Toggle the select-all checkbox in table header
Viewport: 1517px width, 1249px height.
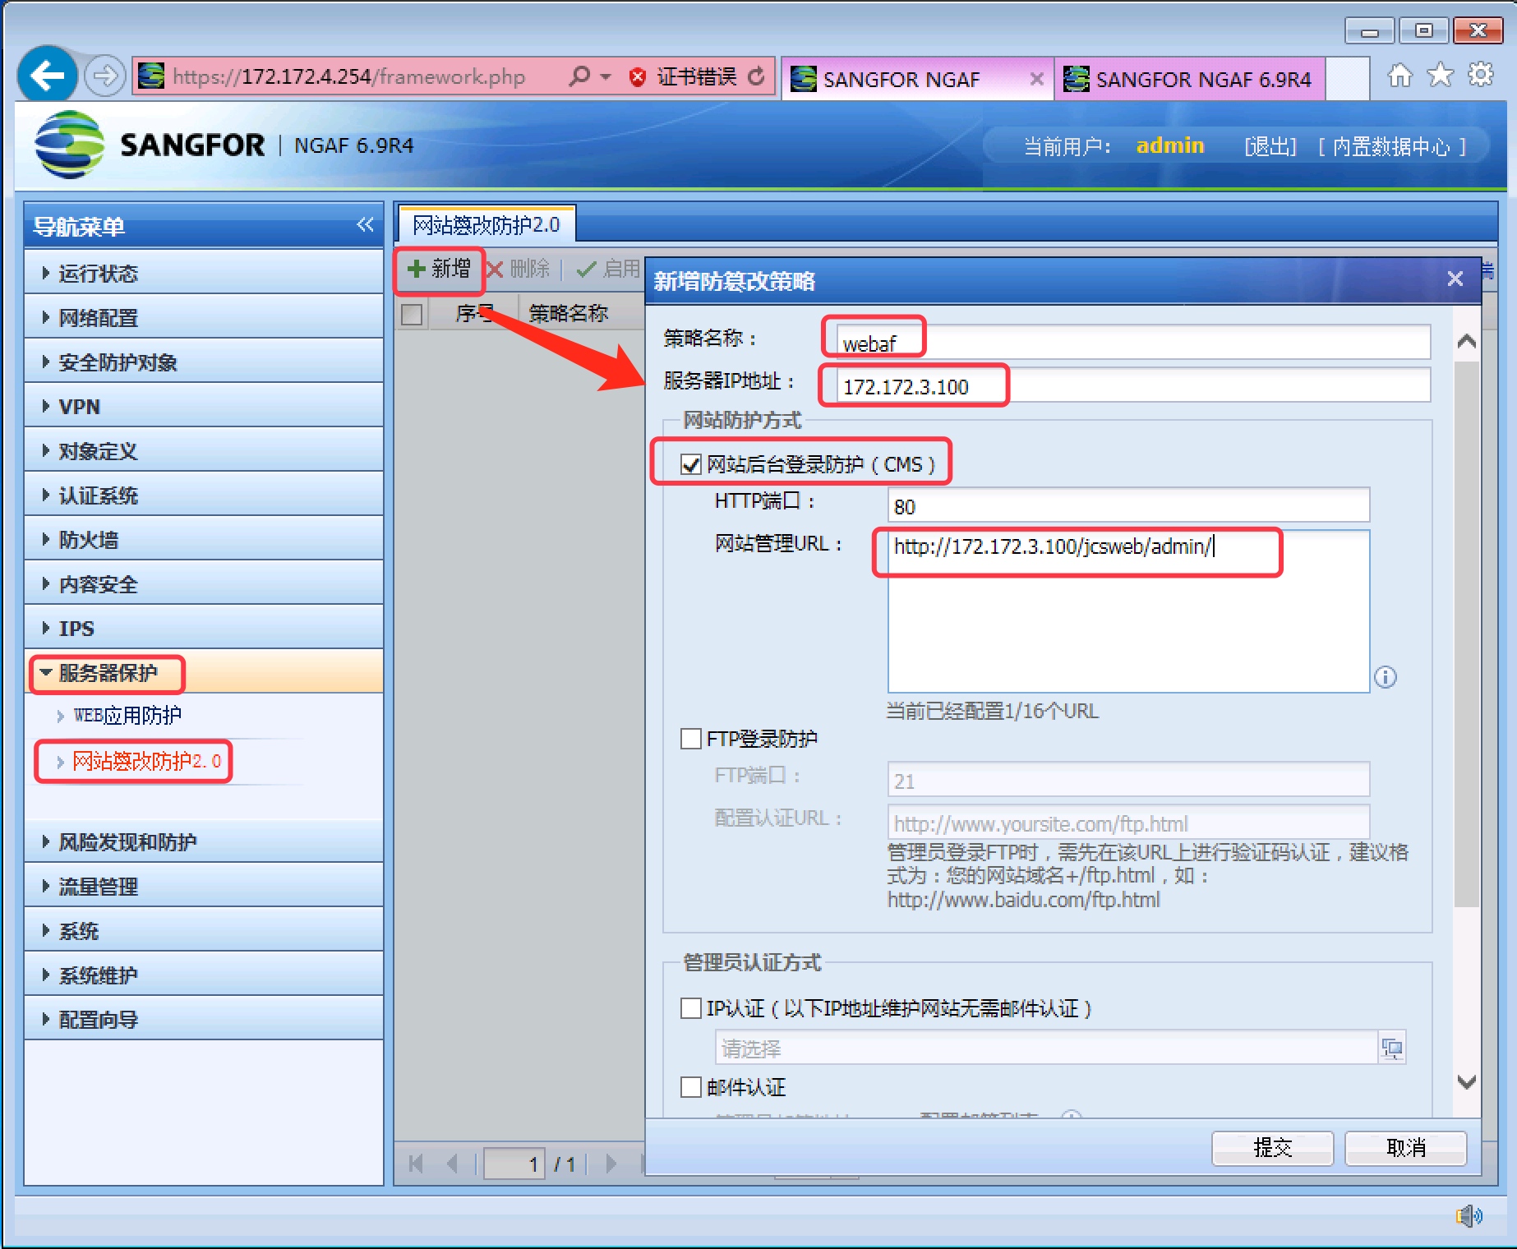[412, 314]
